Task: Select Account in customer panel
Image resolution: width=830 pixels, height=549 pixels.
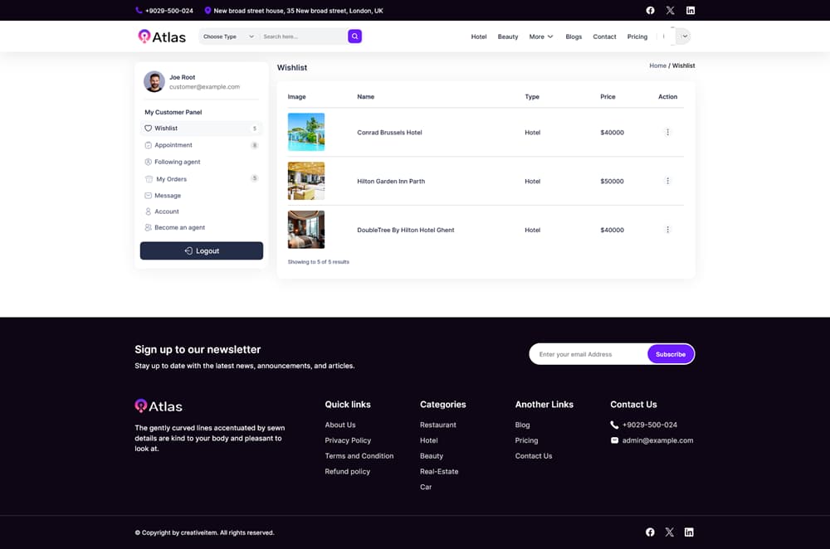Action: click(201, 211)
